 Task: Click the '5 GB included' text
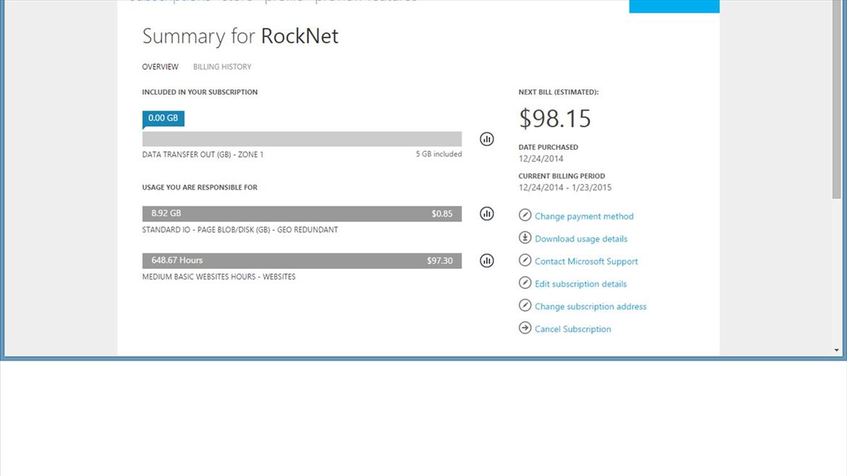tap(439, 154)
